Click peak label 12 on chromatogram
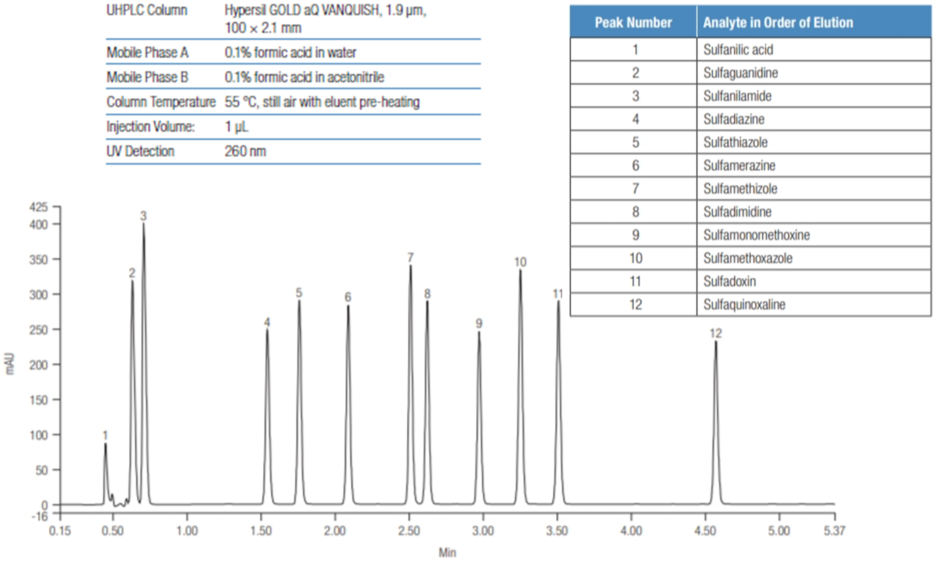Screen dimensions: 943x561 [715, 333]
